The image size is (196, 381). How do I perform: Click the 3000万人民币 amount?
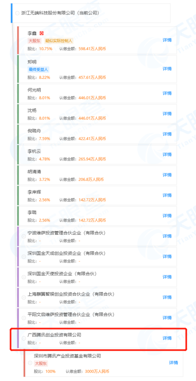coord(97,371)
